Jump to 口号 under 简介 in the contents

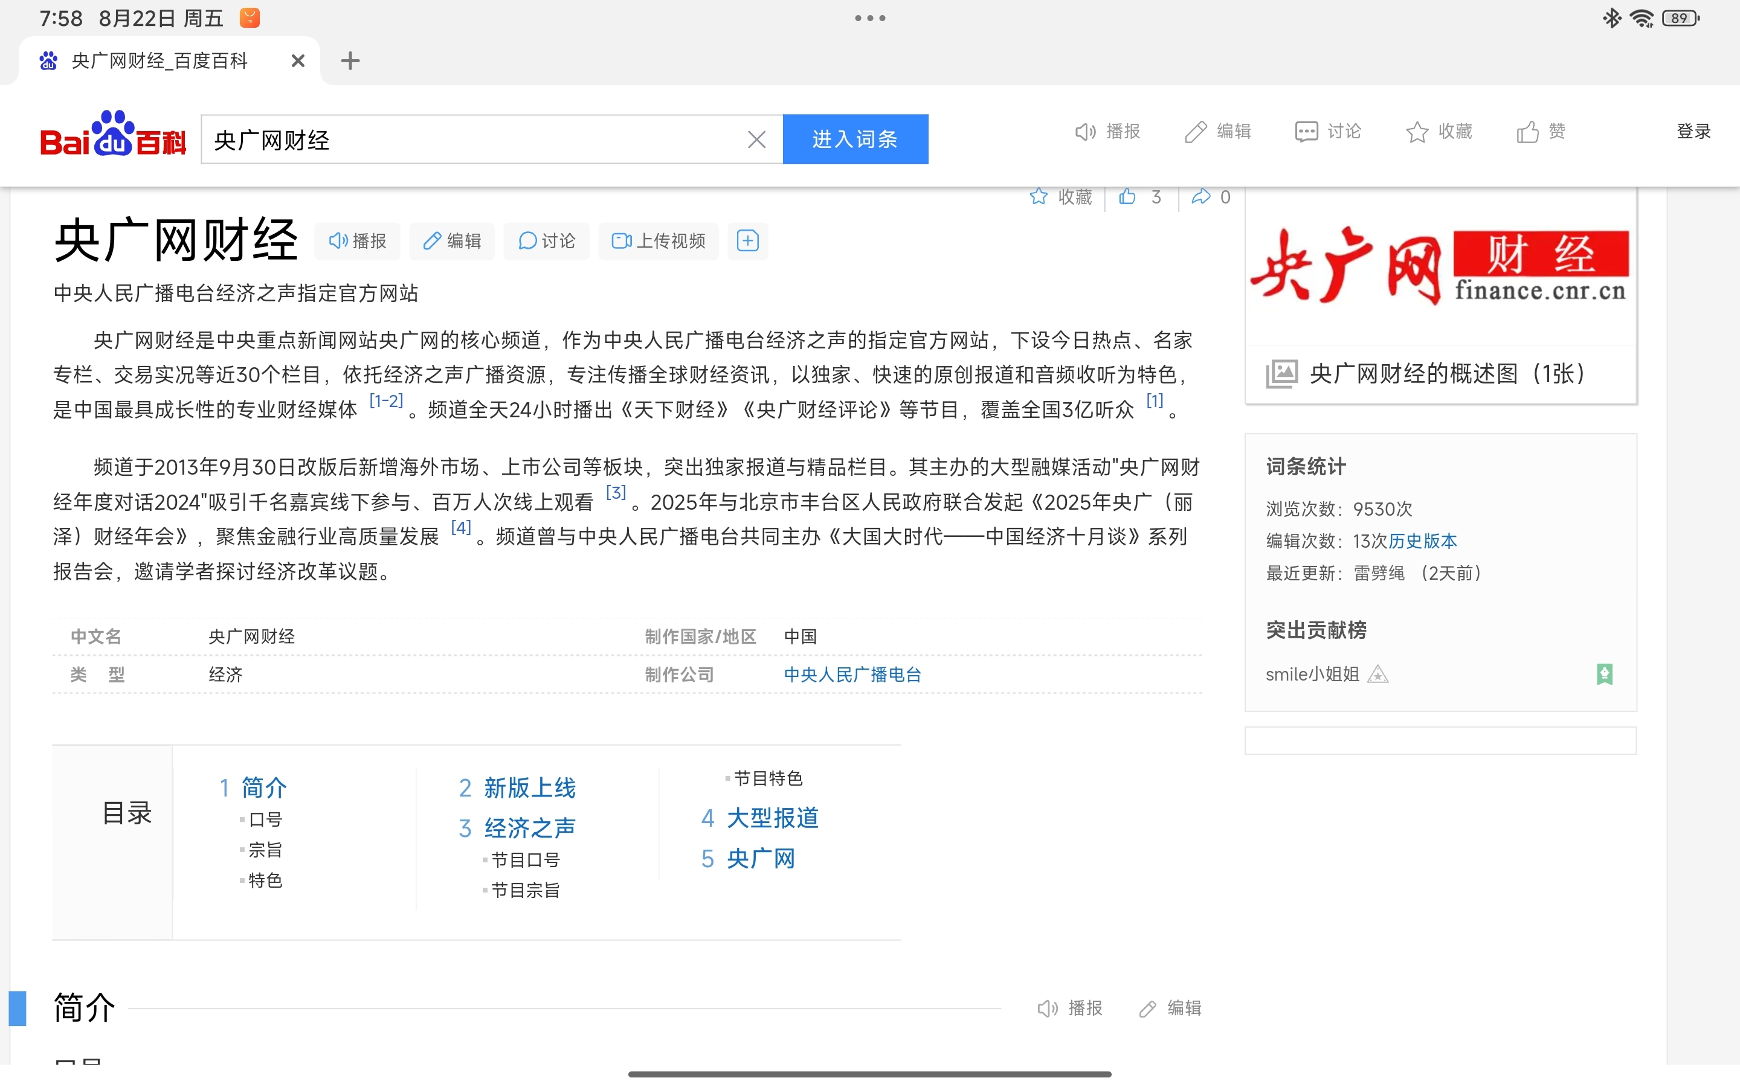click(265, 819)
